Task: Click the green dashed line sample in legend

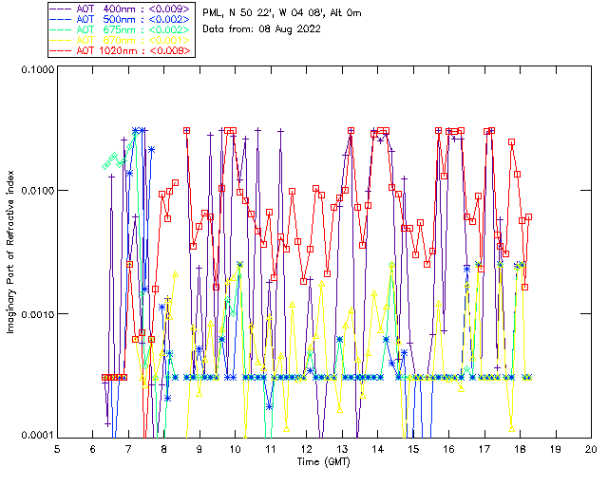Action: (61, 29)
